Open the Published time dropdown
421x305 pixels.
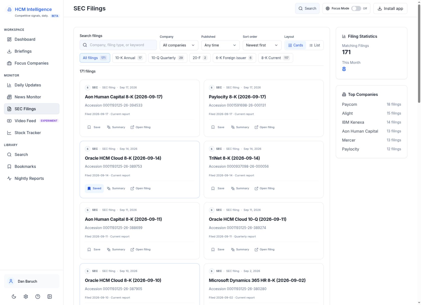[220, 45]
